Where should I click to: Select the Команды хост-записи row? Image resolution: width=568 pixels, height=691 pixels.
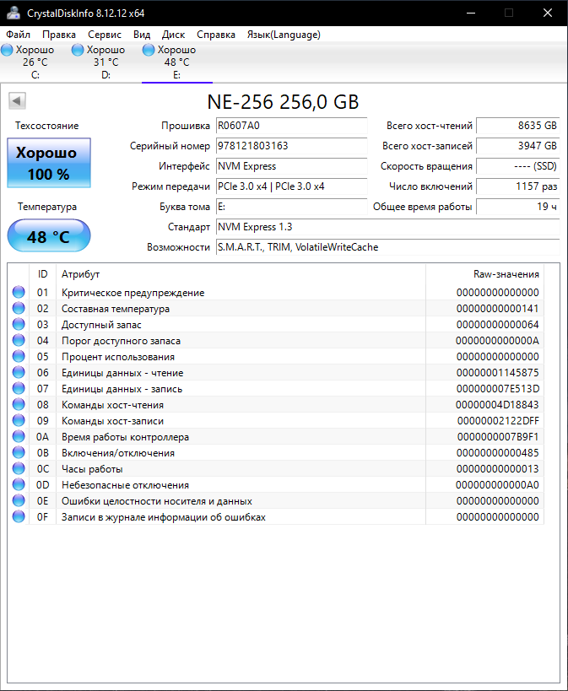276,420
